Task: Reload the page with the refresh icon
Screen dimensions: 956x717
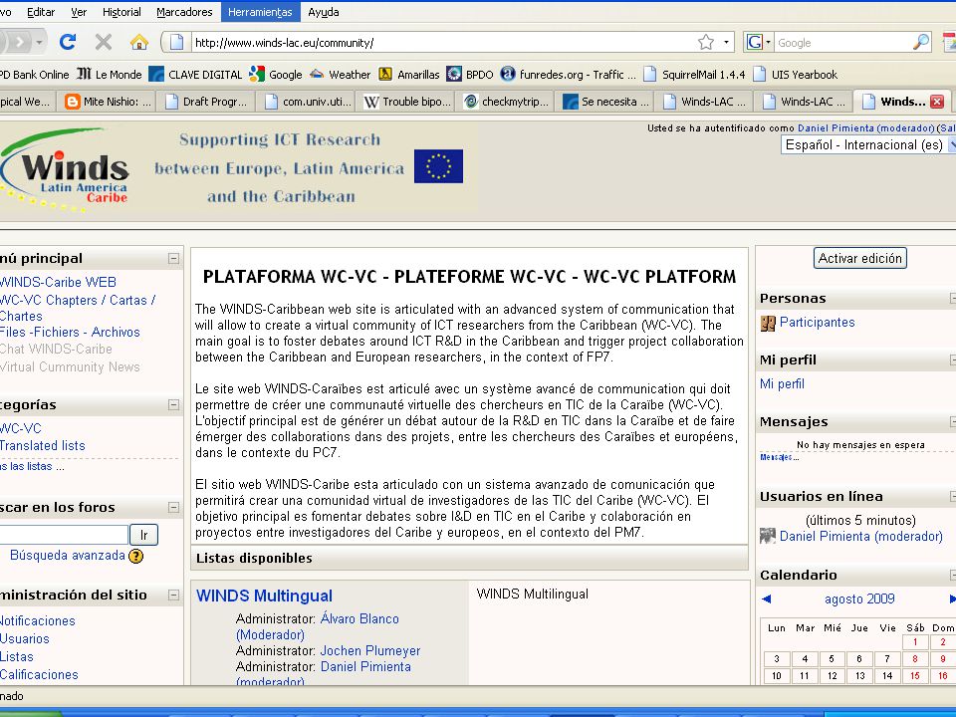Action: 68,42
